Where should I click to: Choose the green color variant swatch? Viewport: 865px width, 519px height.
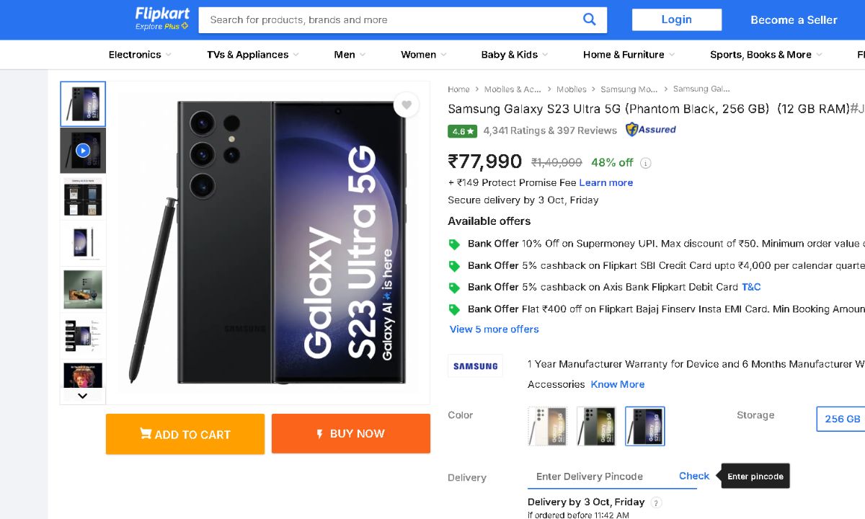tap(595, 426)
